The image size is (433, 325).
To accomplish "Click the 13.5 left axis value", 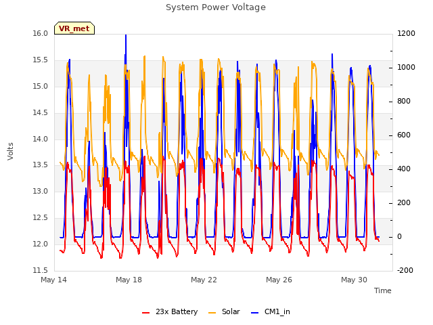I will (41, 165).
